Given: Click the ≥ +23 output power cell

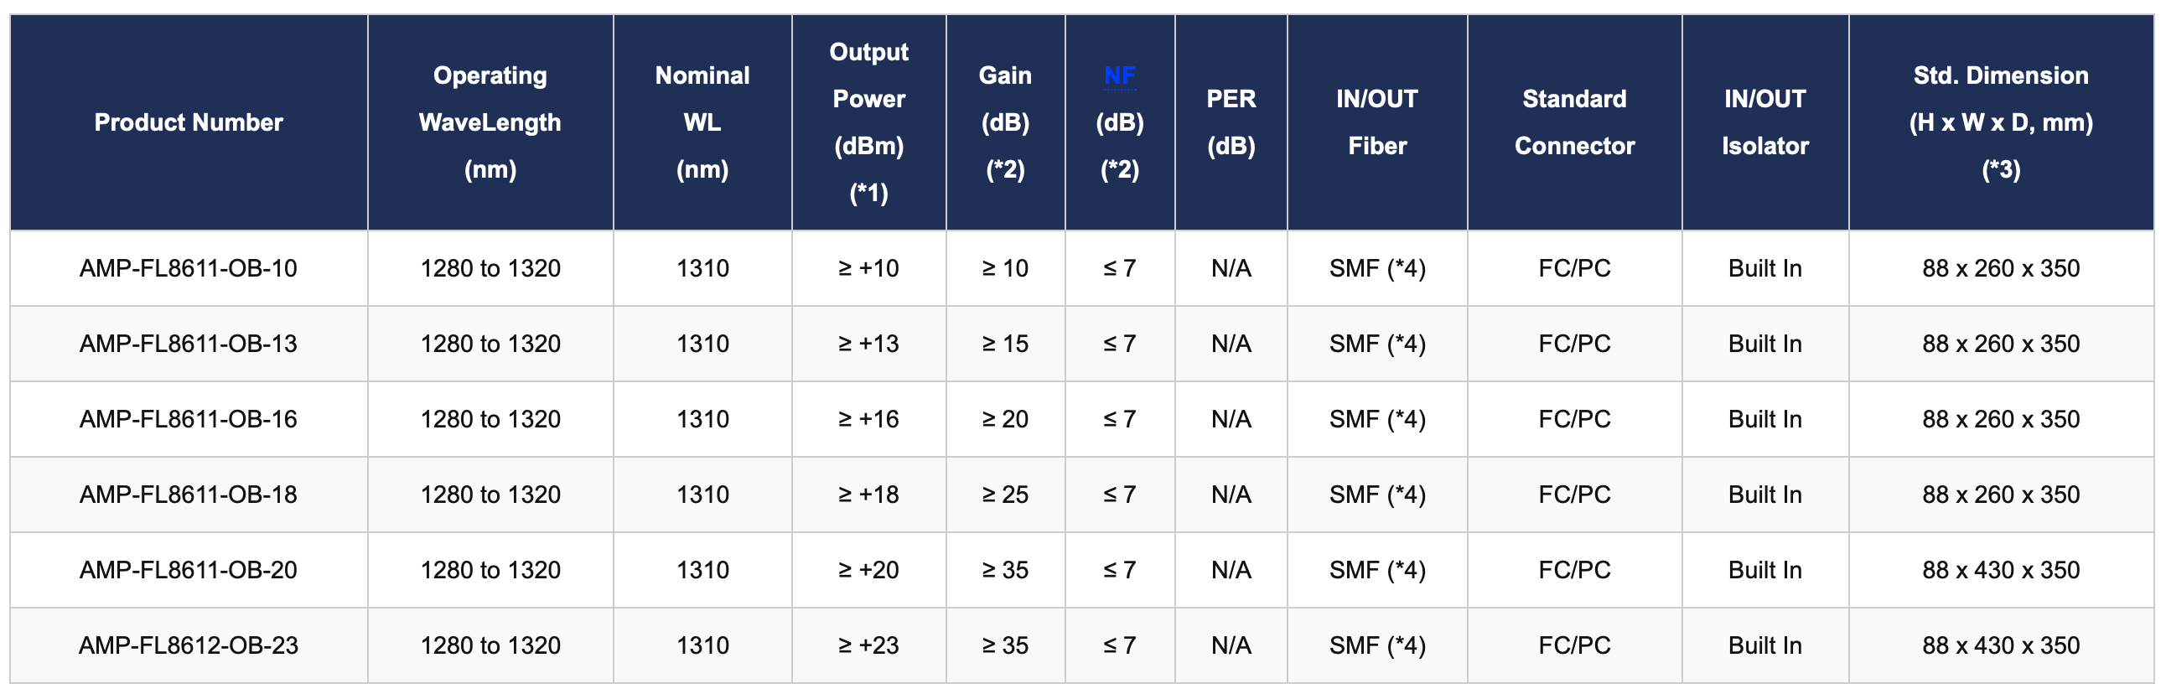Looking at the screenshot, I should coord(868,645).
